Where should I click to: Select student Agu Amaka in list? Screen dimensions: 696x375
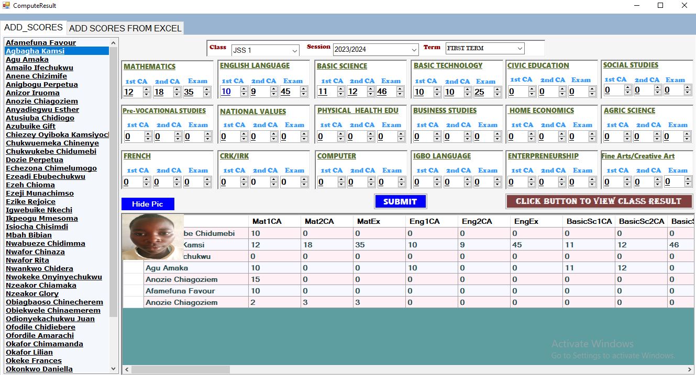tap(27, 59)
